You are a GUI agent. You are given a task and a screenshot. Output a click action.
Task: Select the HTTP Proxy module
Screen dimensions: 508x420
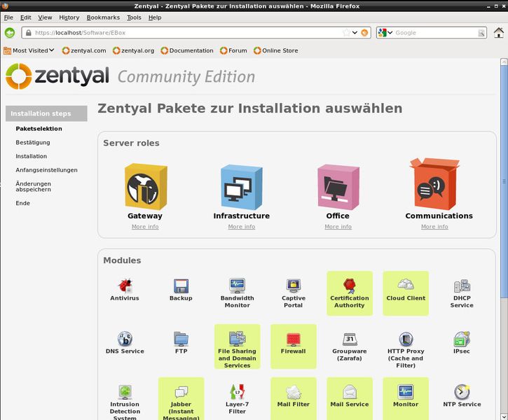pyautogui.click(x=406, y=350)
